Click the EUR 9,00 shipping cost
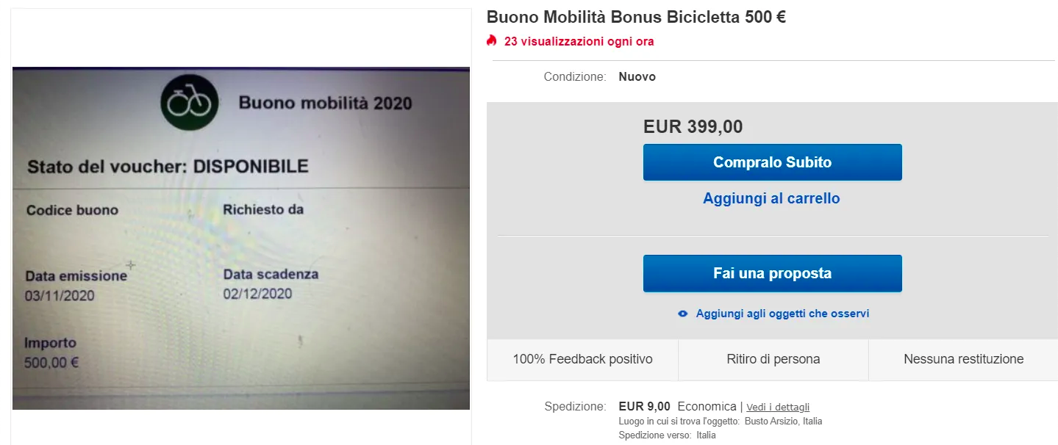The image size is (1058, 445). pos(644,406)
